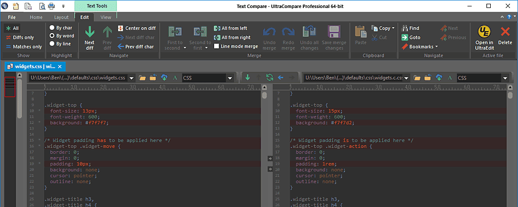Viewport: 518px width, 207px height.
Task: Merge All from right
Action: 232,37
